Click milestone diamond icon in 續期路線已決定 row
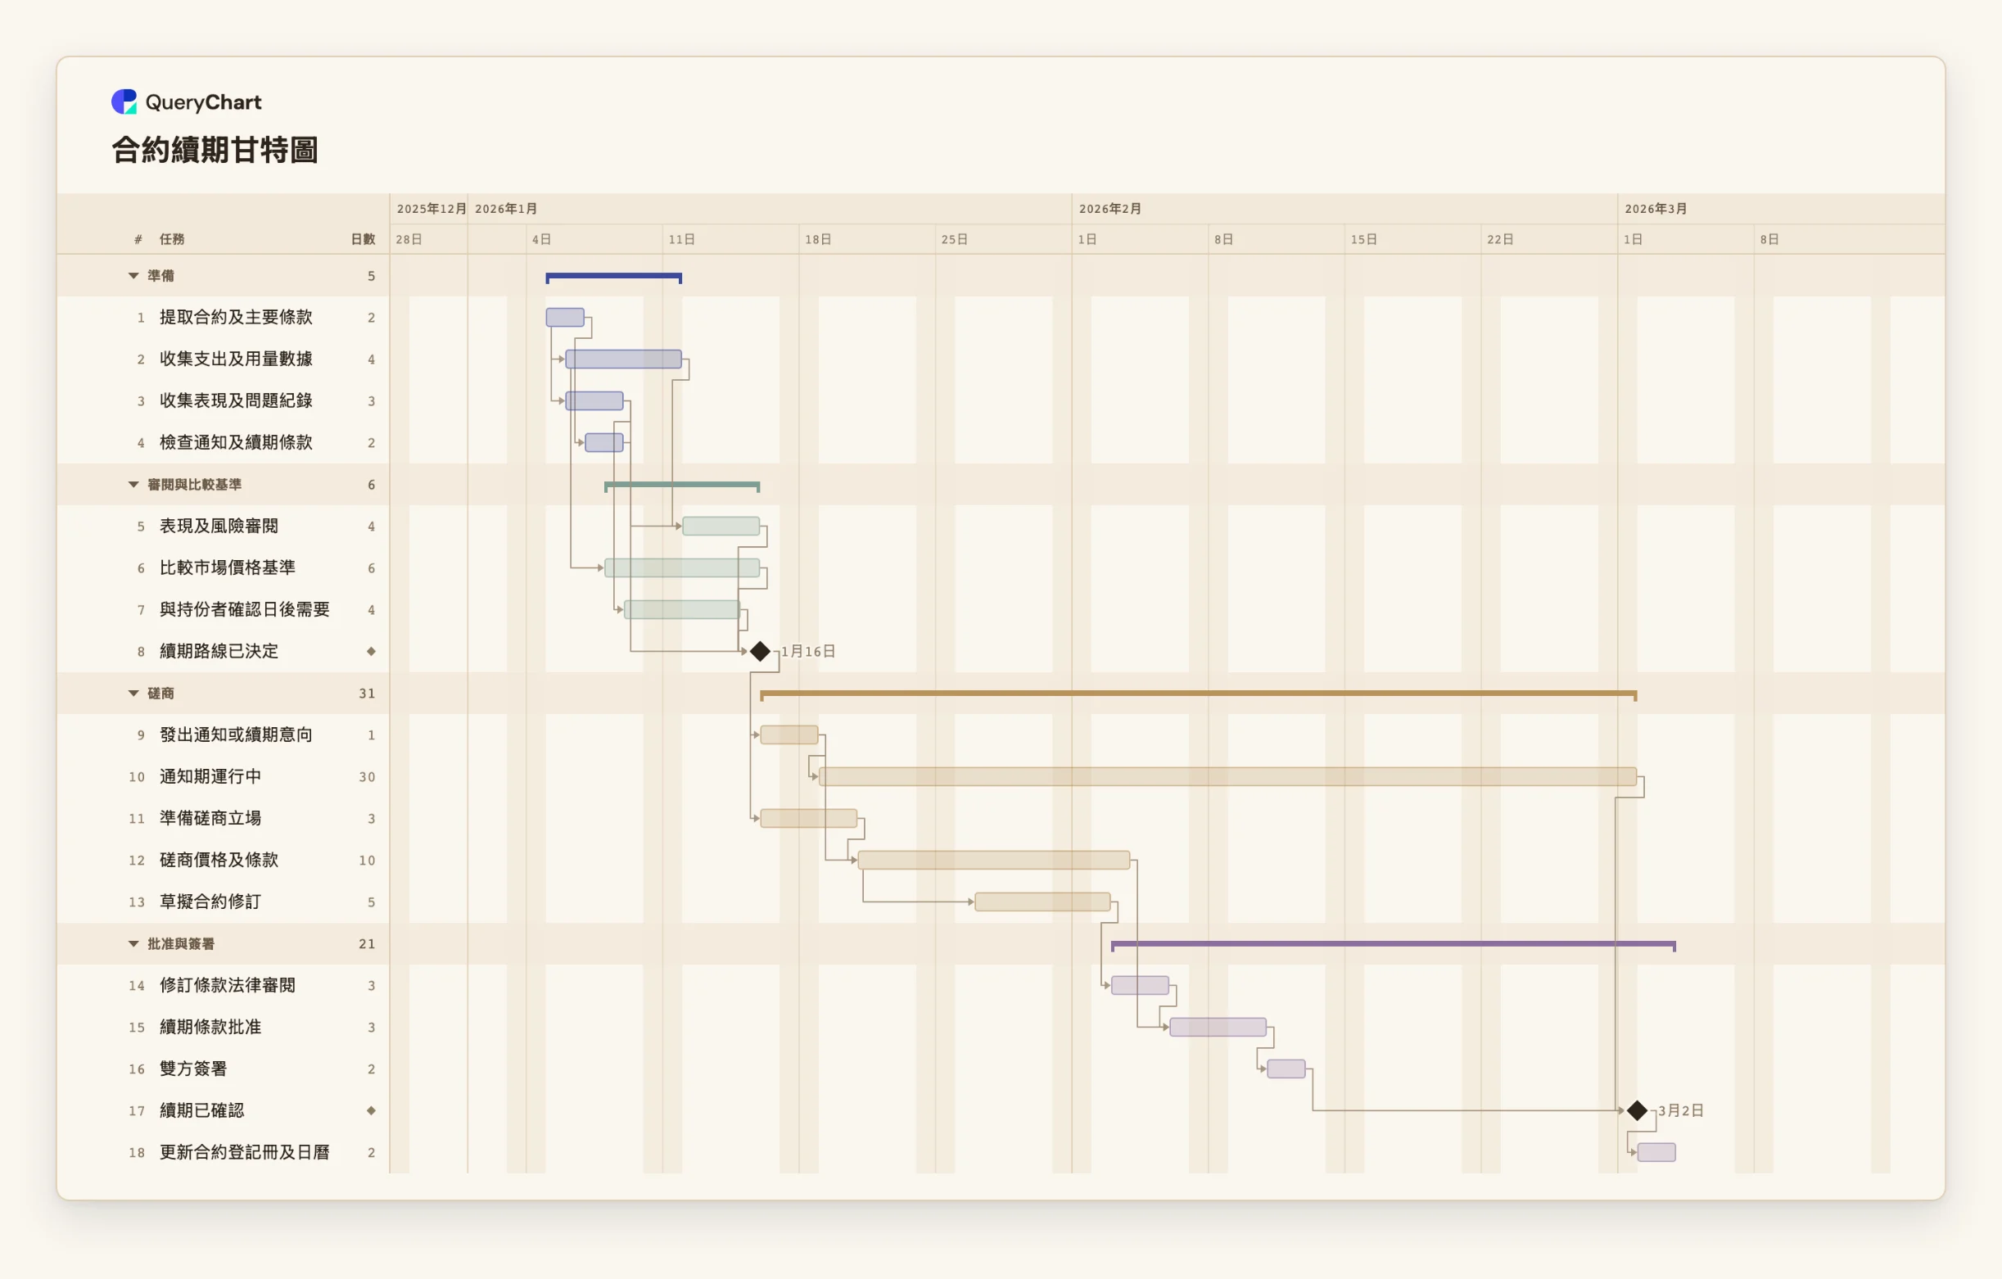This screenshot has height=1279, width=2002. pos(371,651)
